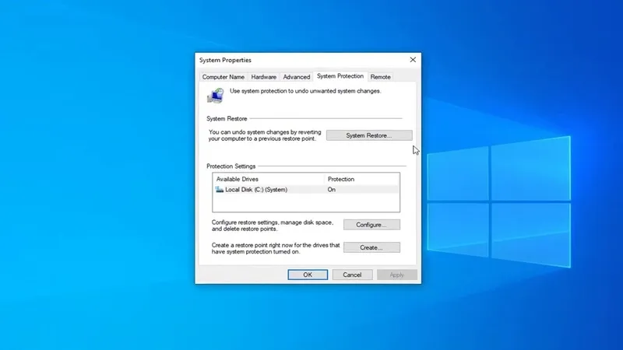Viewport: 623px width, 350px height.
Task: Switch to the Computer Name tab
Action: 224,77
